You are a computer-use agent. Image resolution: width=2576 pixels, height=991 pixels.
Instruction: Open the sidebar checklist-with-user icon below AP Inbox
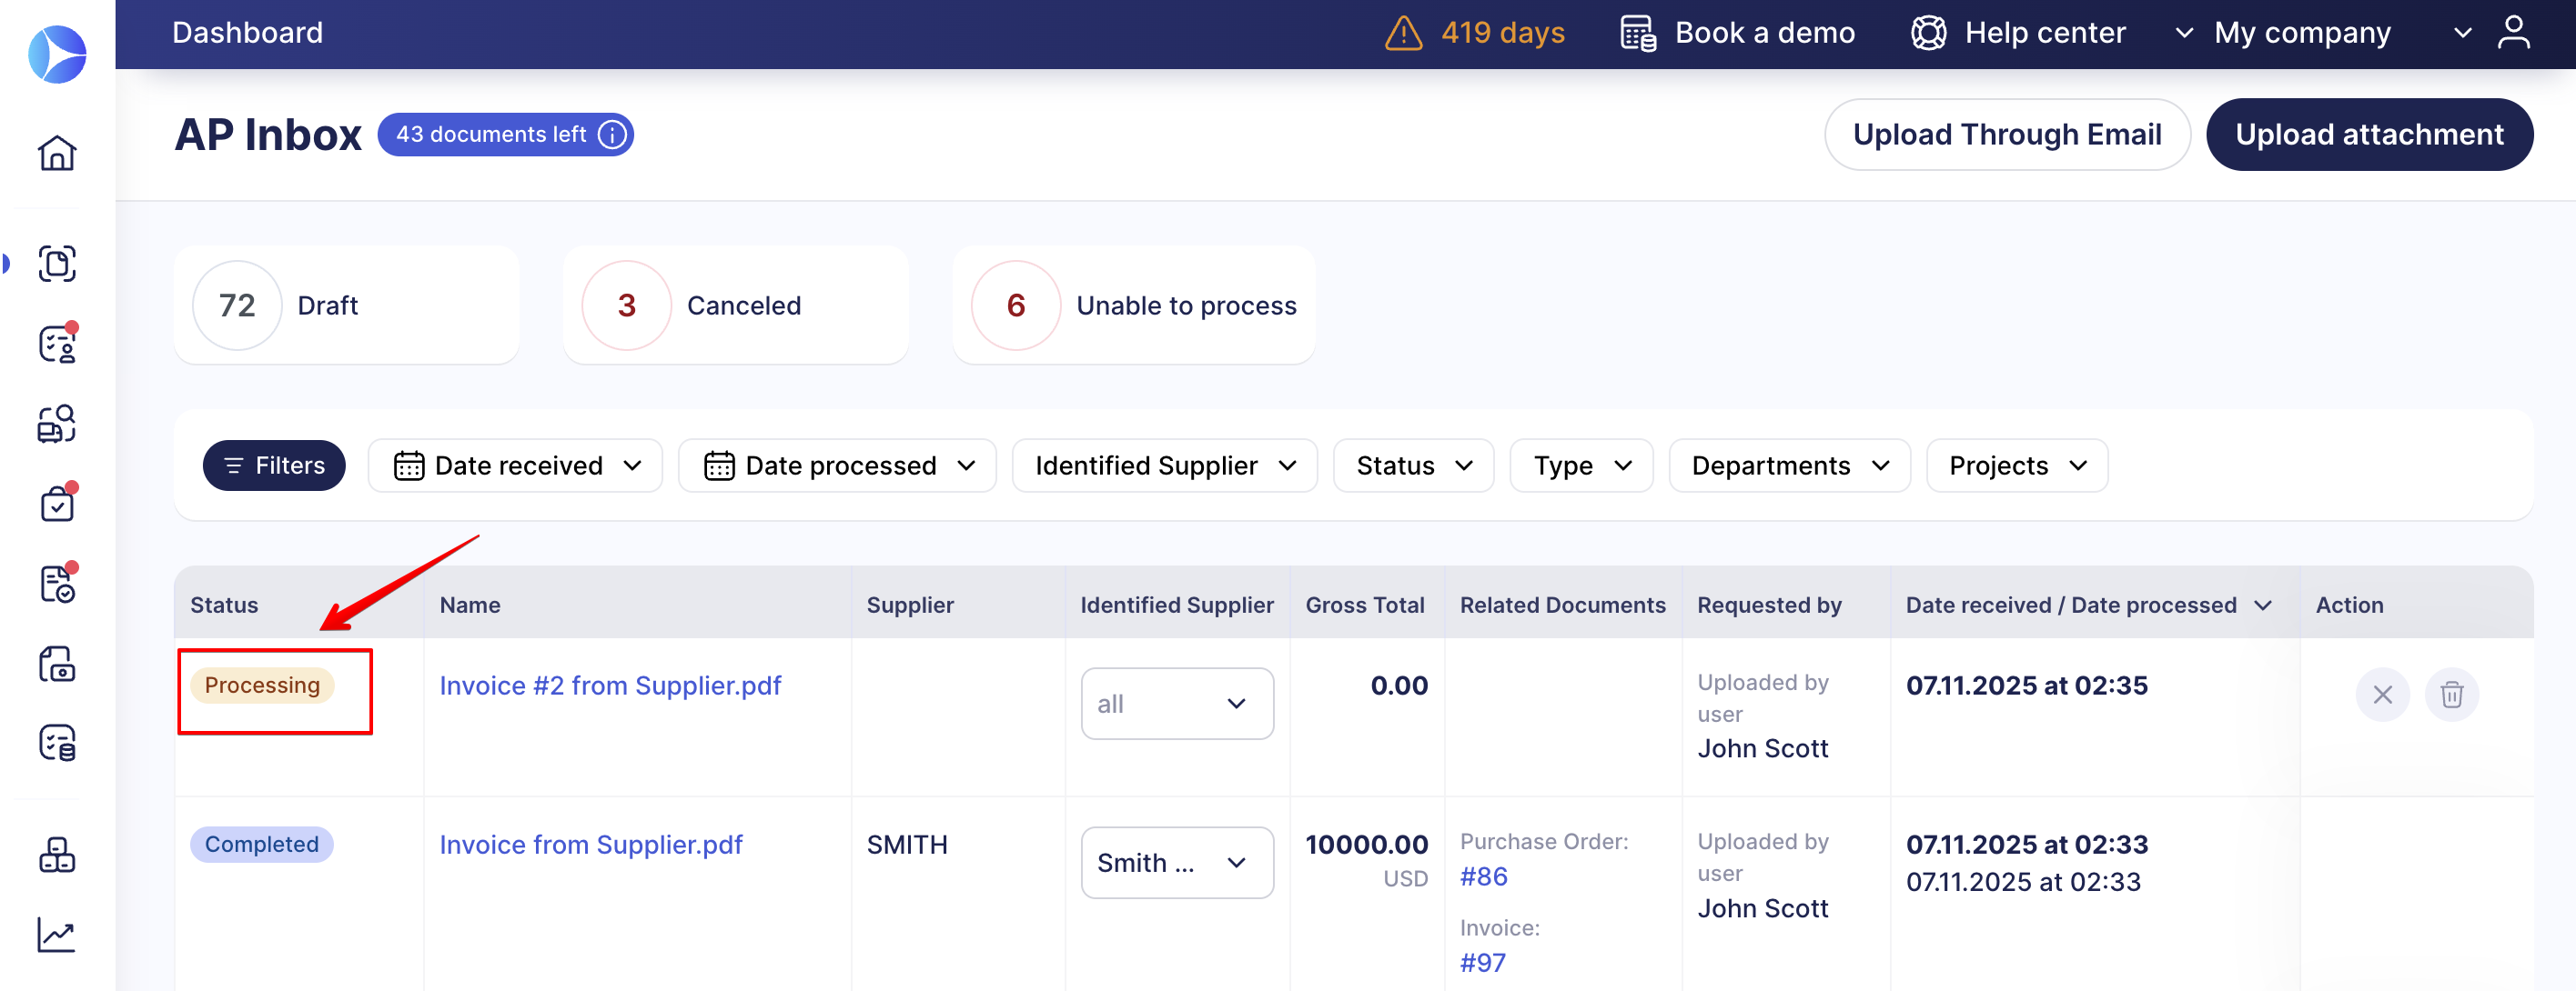click(x=57, y=344)
